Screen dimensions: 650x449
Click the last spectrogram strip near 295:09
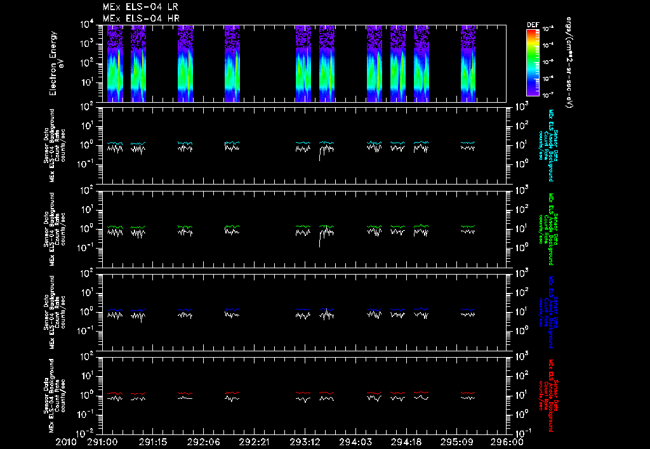point(468,63)
